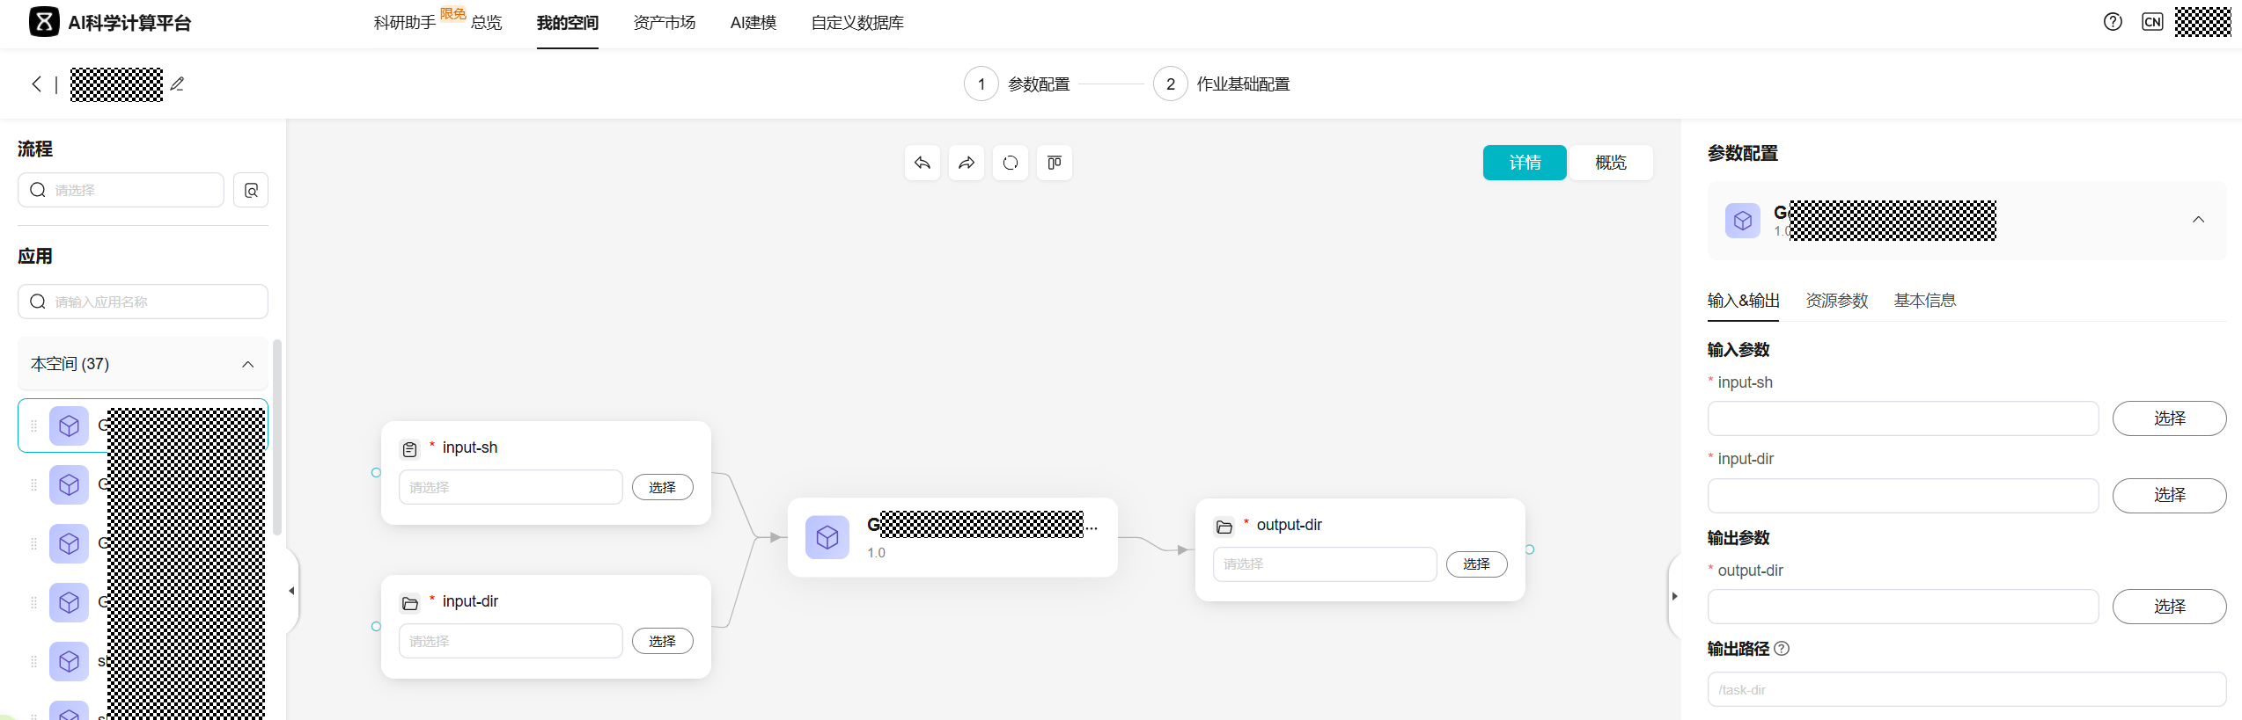The image size is (2242, 720).
Task: Click the user avatar in top right
Action: point(2202,22)
